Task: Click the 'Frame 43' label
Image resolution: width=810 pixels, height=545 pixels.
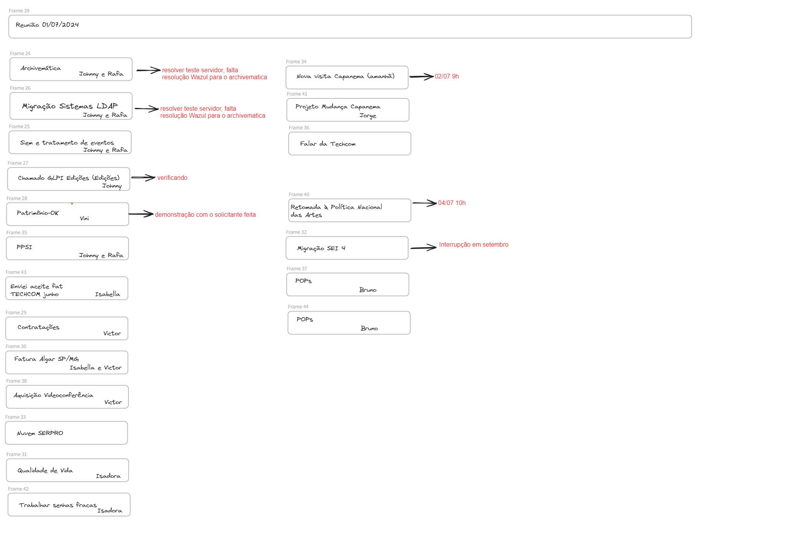Action: (16, 272)
